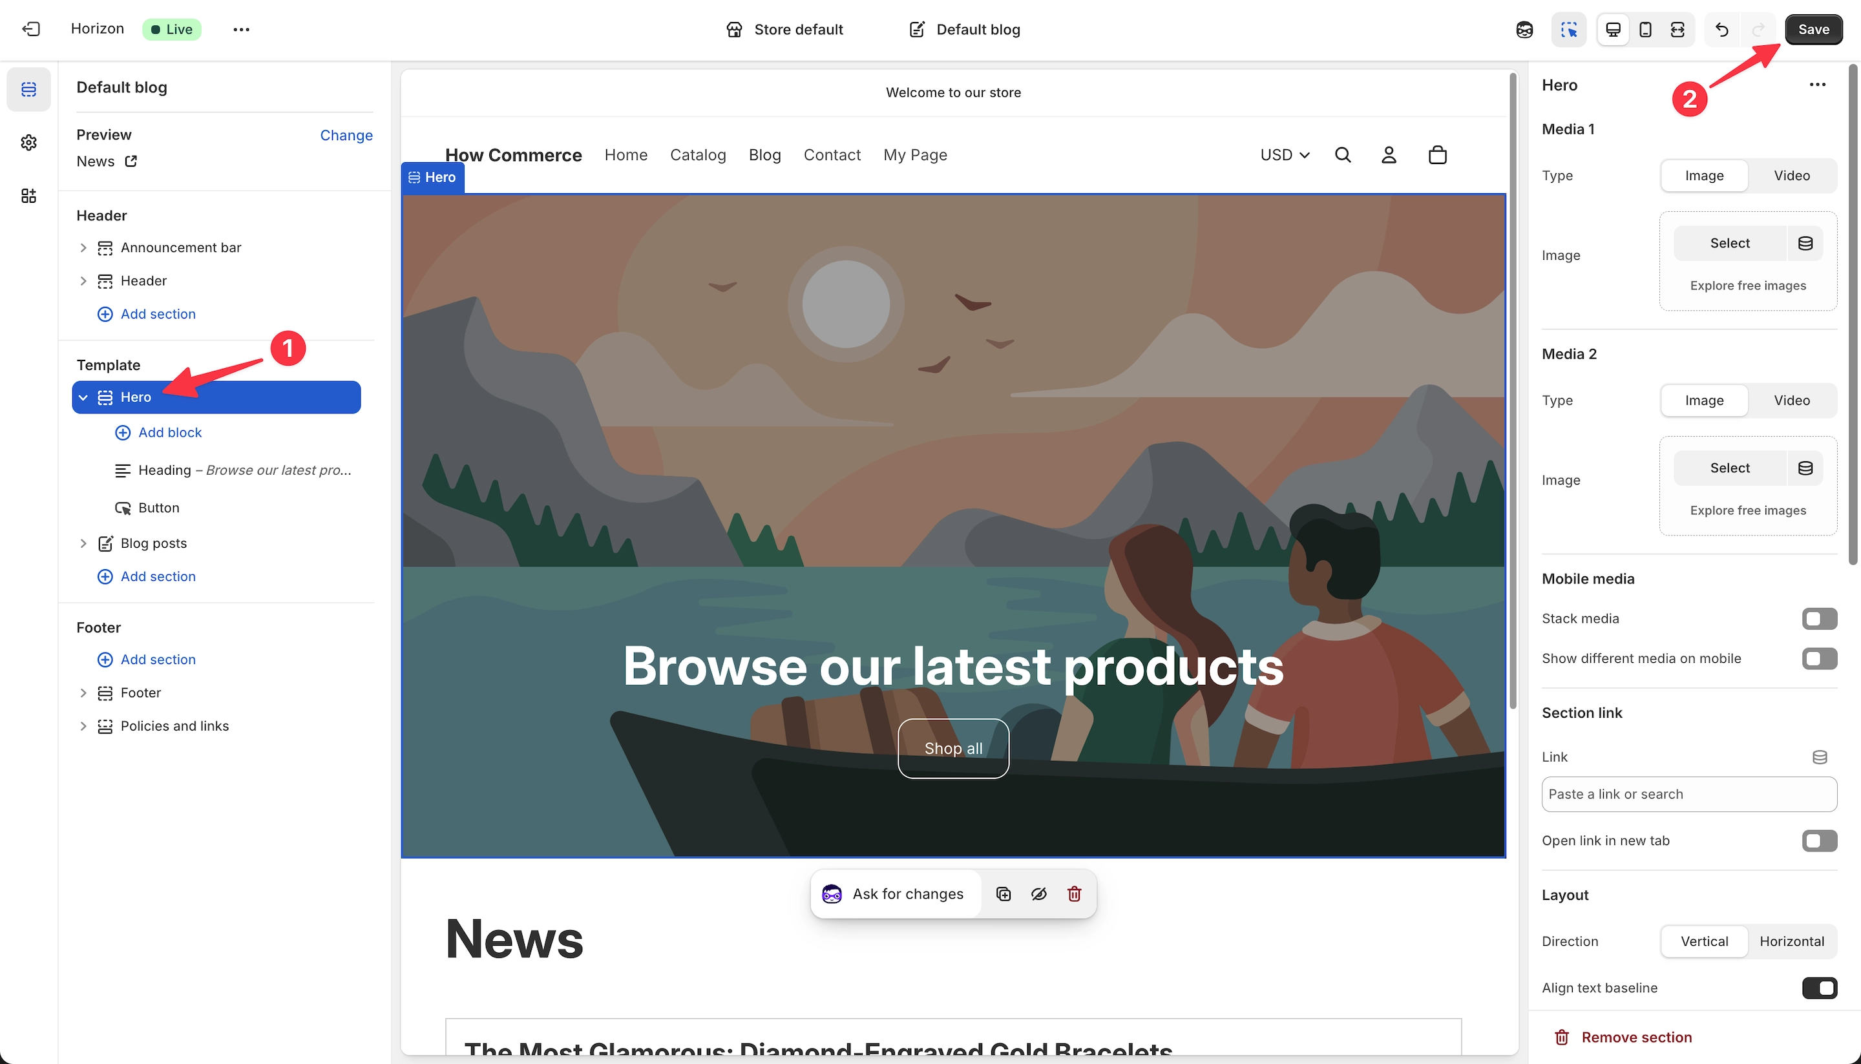This screenshot has width=1861, height=1064.
Task: Click the Sidekick assistant icon in top bar
Action: pyautogui.click(x=1524, y=29)
